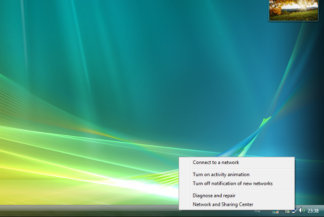This screenshot has width=324, height=217.
Task: Click the network computers tray icon
Action: point(294,210)
